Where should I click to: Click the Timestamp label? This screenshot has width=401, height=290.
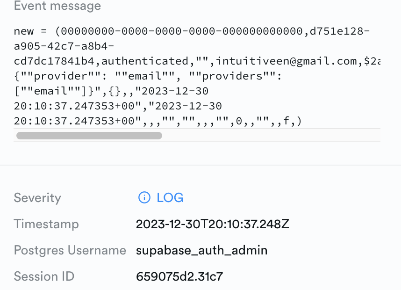coord(46,225)
